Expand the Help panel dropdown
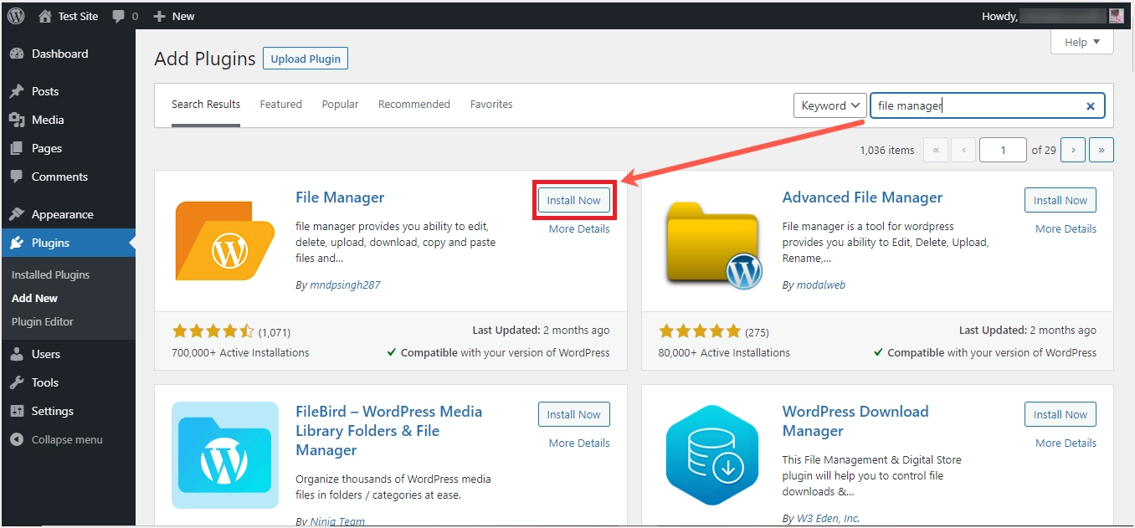The image size is (1135, 528). coord(1082,42)
